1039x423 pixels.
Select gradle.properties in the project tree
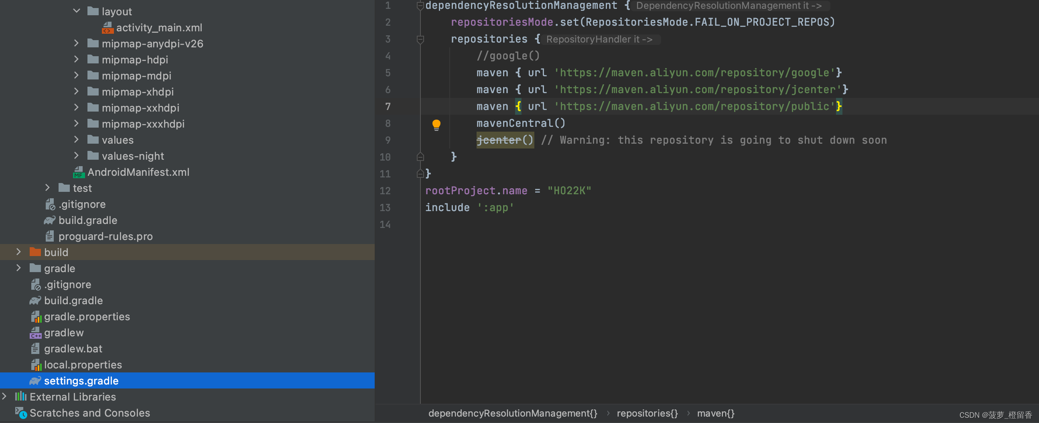[x=87, y=316]
